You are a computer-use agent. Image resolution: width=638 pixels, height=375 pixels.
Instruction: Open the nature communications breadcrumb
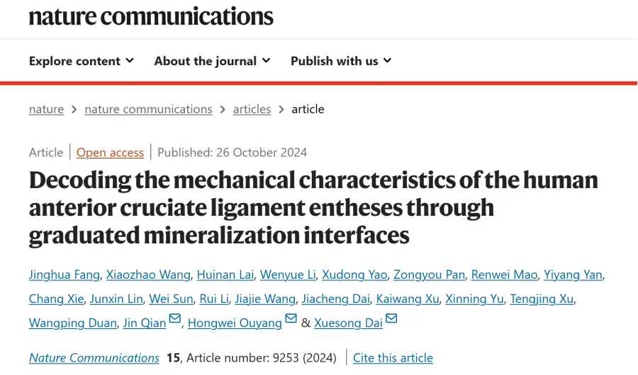coord(148,109)
